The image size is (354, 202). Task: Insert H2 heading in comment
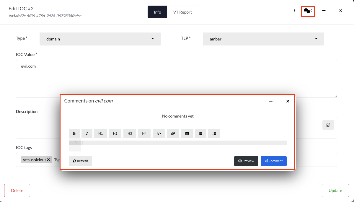tap(115, 133)
